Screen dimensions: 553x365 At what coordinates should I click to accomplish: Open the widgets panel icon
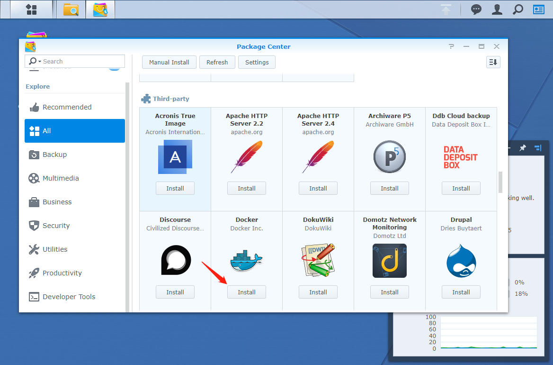click(538, 9)
